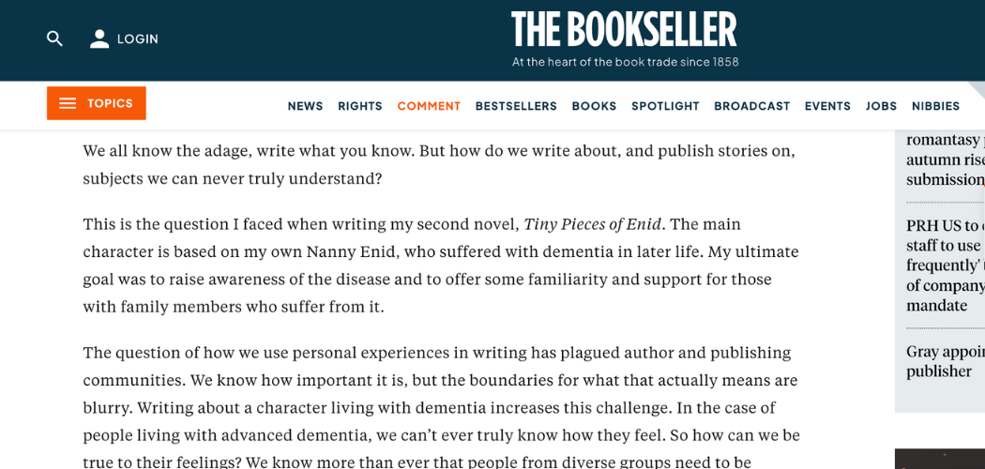Click the hamburger icon in Topics button
The height and width of the screenshot is (469, 985).
coord(68,103)
